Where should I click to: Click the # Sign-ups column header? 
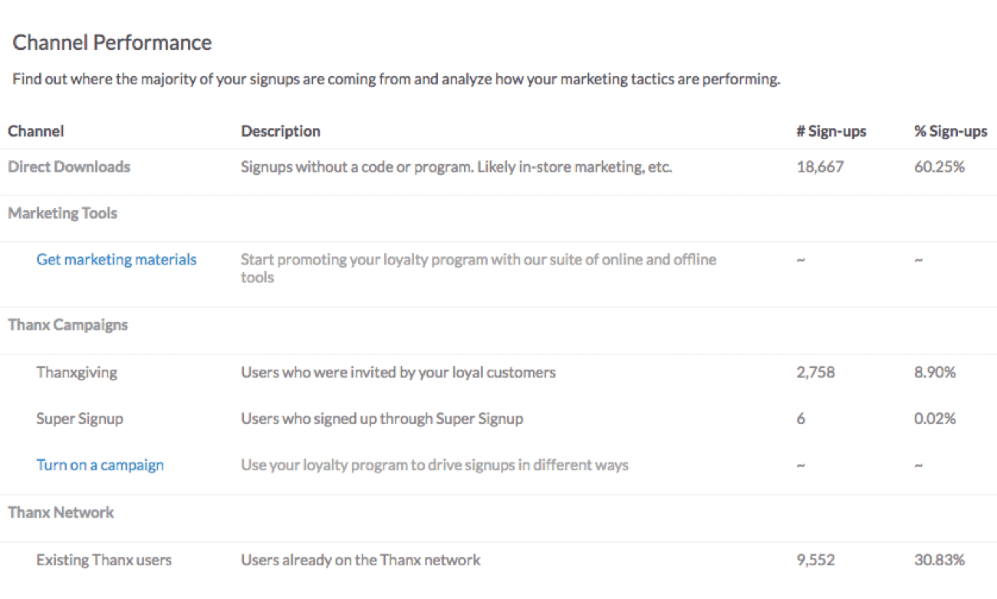click(831, 131)
